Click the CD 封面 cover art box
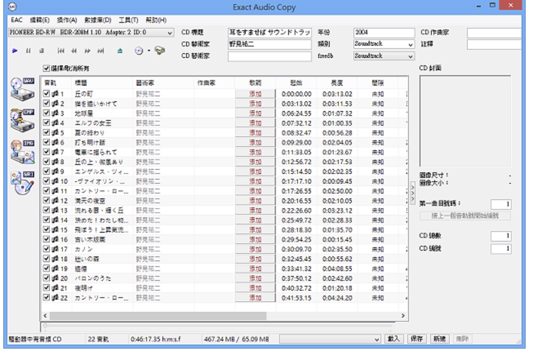 tap(465, 121)
